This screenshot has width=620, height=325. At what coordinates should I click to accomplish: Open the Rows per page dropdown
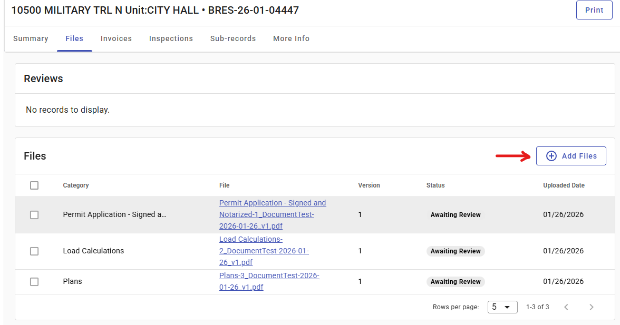coord(502,307)
